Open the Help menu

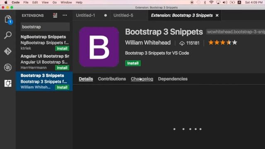pyautogui.click(x=79, y=2)
